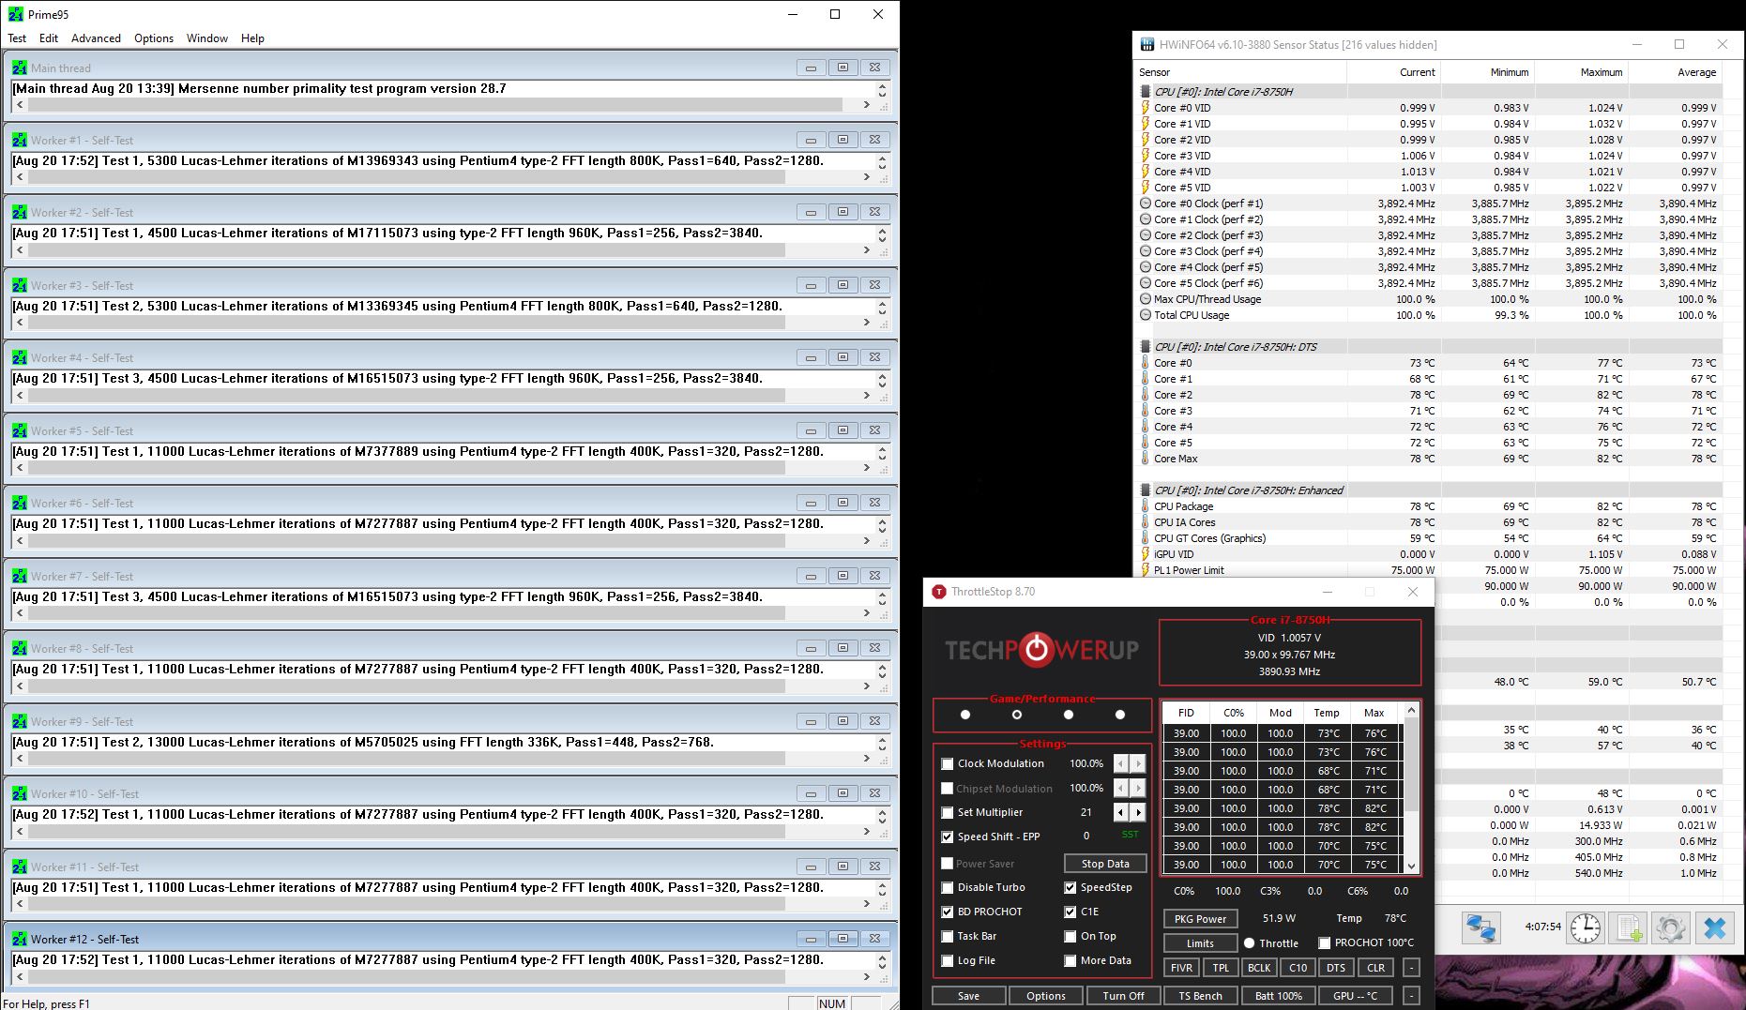The width and height of the screenshot is (1746, 1010).
Task: Open HWiNFO sensor settings gear icon
Action: [1671, 928]
